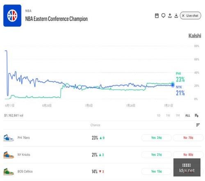Select the 1W time range
The image size is (205, 181).
pyautogui.click(x=168, y=116)
